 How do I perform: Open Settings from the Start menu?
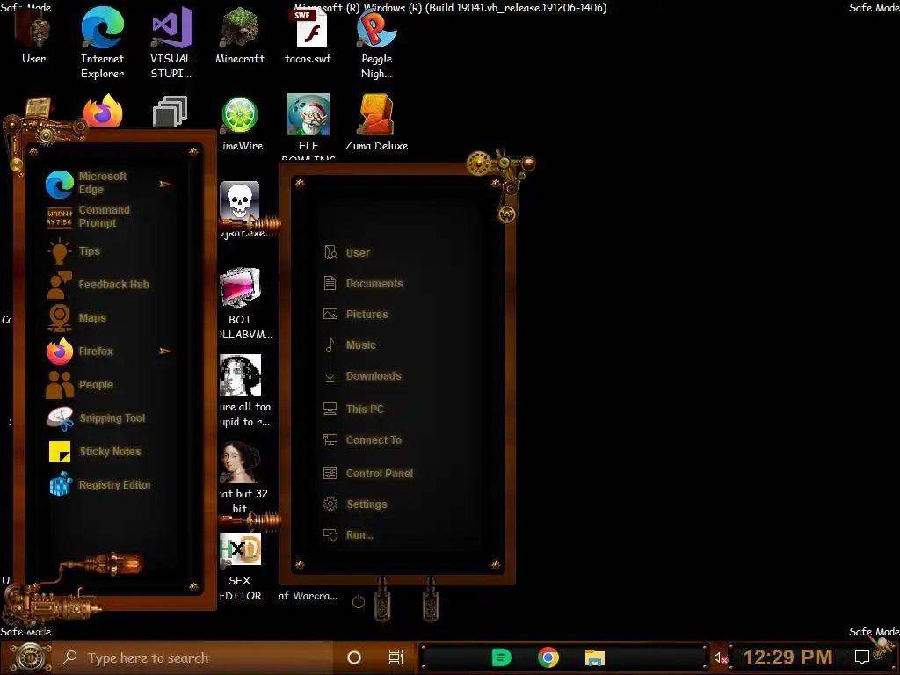pyautogui.click(x=355, y=504)
